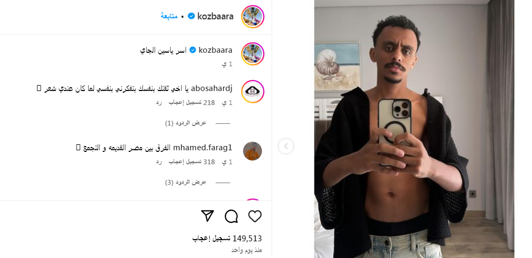View 218 likes on abosahardj comment
Image resolution: width=532 pixels, height=258 pixels.
[192, 102]
